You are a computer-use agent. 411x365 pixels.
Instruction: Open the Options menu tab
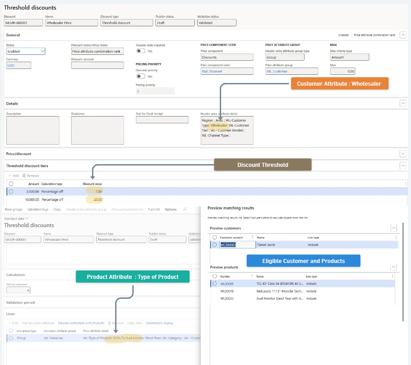(x=170, y=209)
